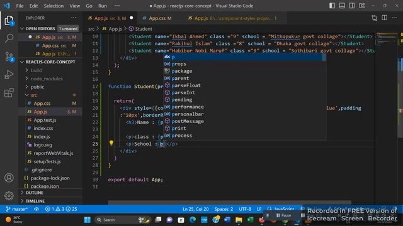This screenshot has height=226, width=403.
Task: Toggle the bottom panel
Action: 342,6
